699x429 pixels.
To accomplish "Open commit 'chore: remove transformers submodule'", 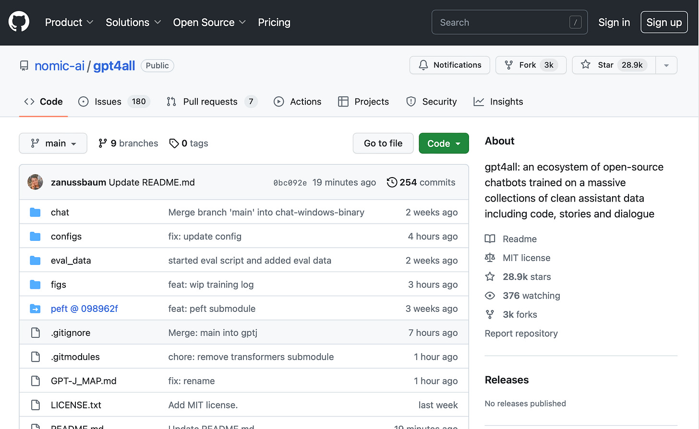I will point(251,357).
